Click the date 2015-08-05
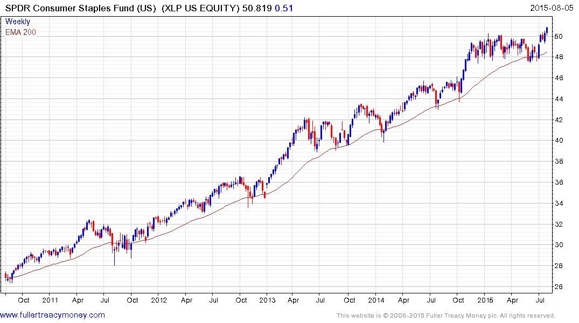Screen dimensions: 579x323 [x=552, y=8]
